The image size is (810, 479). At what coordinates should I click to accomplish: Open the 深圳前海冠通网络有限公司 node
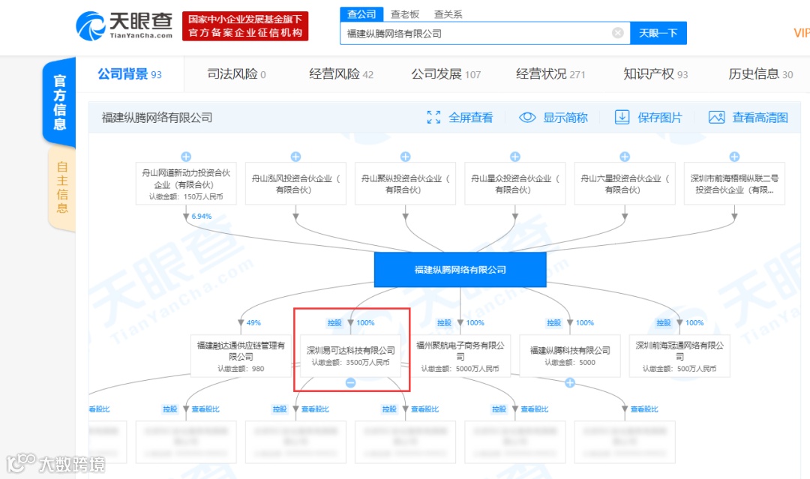click(679, 355)
